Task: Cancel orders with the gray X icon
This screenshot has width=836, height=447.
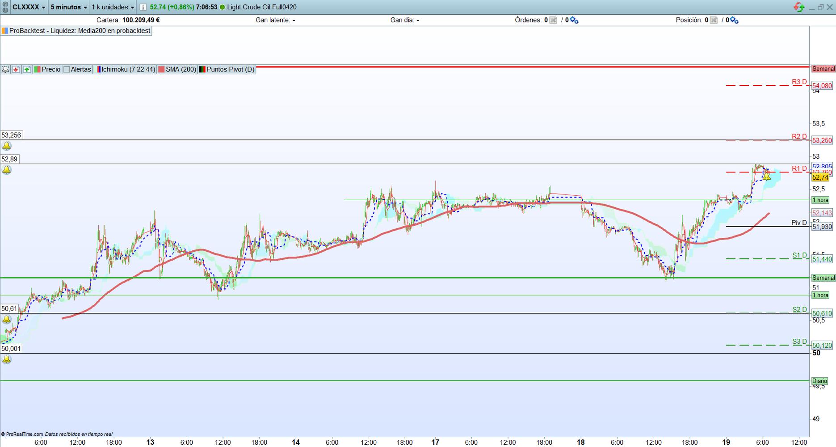Action: coord(553,20)
